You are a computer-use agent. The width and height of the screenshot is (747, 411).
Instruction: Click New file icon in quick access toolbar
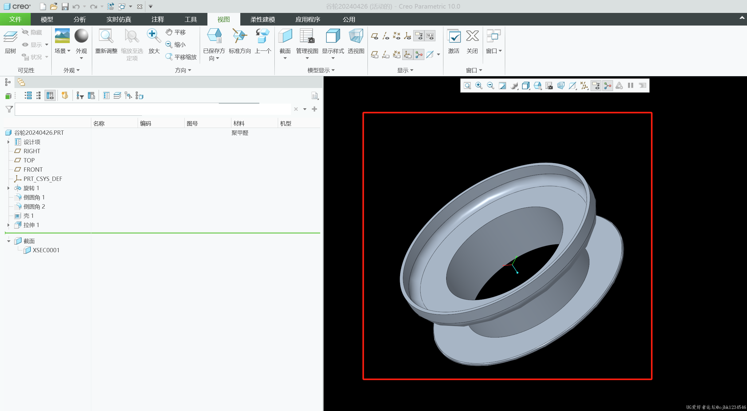43,6
